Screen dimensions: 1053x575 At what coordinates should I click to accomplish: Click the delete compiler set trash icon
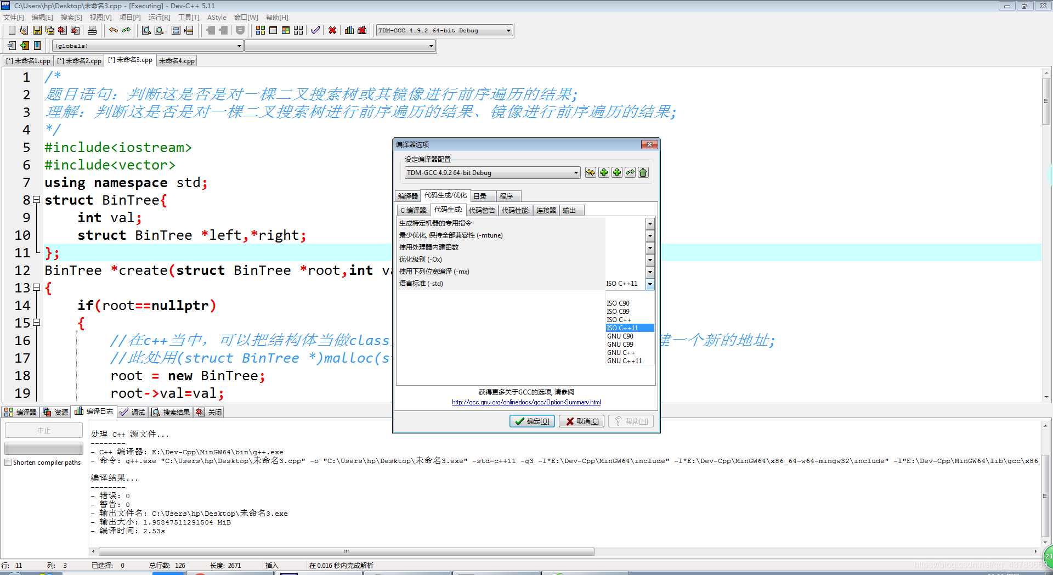[x=643, y=172]
